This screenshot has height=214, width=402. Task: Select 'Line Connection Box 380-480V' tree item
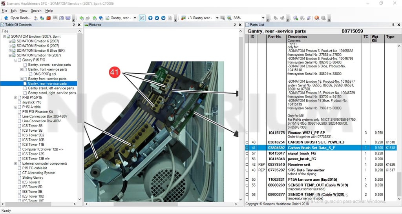pos(45,116)
